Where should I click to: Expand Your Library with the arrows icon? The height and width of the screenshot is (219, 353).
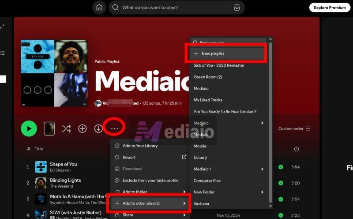2,26
